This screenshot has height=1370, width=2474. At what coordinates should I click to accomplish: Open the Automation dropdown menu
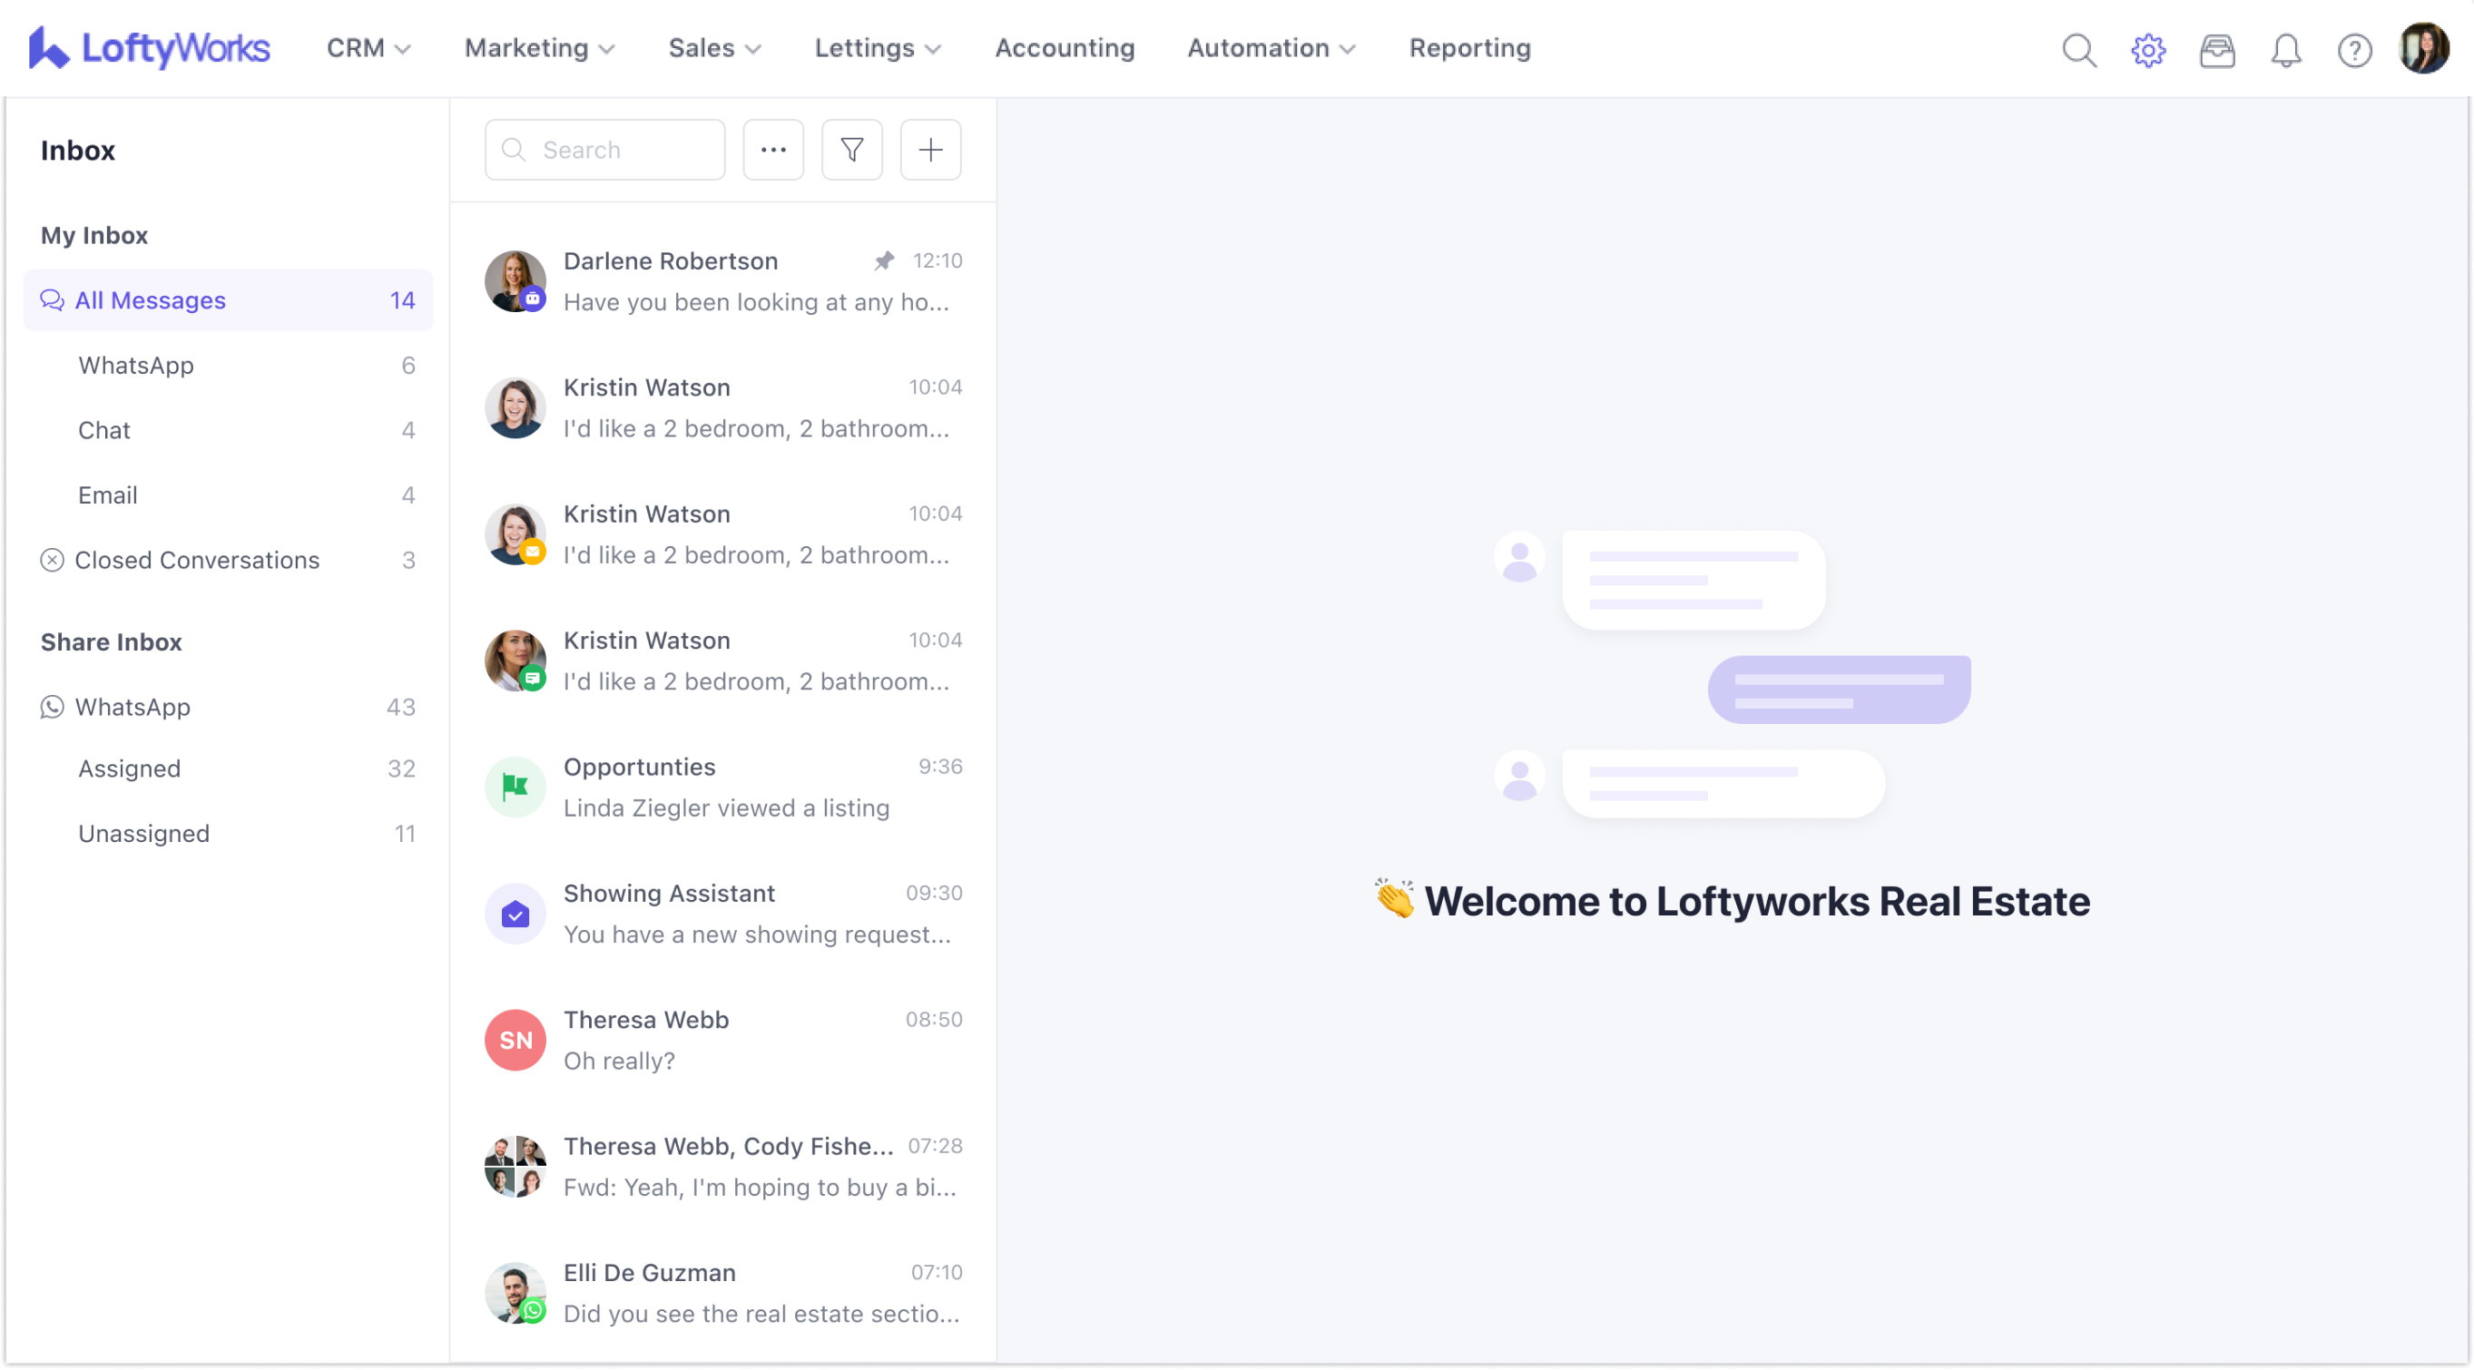pyautogui.click(x=1271, y=48)
